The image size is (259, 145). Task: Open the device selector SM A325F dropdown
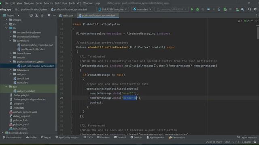tap(113, 9)
